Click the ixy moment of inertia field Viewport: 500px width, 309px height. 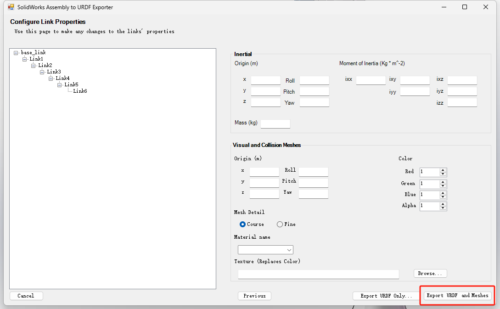point(415,80)
